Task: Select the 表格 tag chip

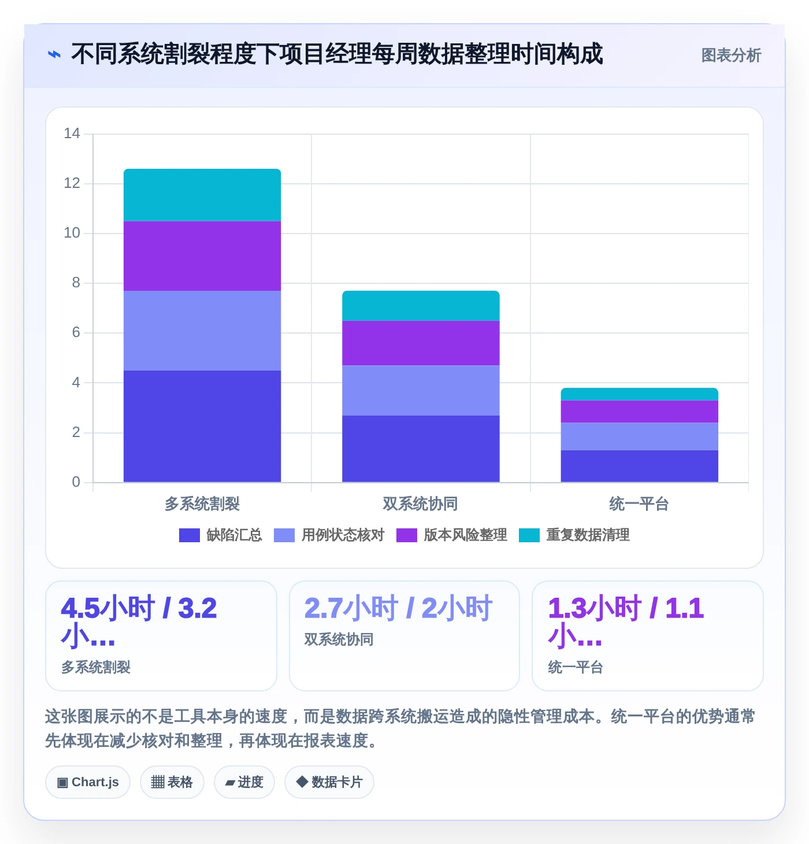Action: (172, 782)
